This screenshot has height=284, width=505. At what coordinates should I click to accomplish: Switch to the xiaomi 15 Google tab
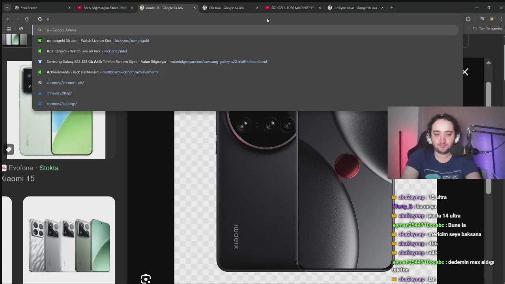[x=168, y=7]
